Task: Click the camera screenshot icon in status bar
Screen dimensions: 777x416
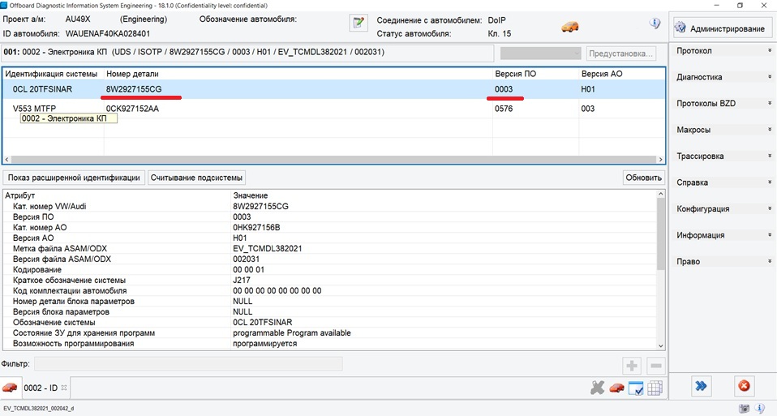Action: tap(744, 409)
